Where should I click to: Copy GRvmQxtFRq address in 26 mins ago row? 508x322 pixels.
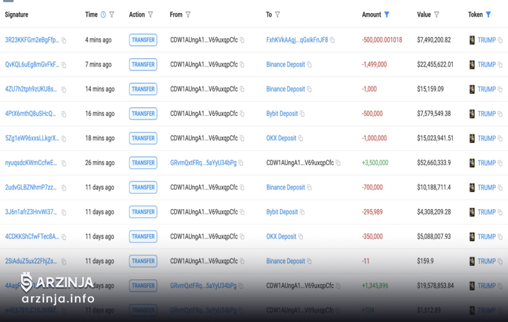[241, 163]
